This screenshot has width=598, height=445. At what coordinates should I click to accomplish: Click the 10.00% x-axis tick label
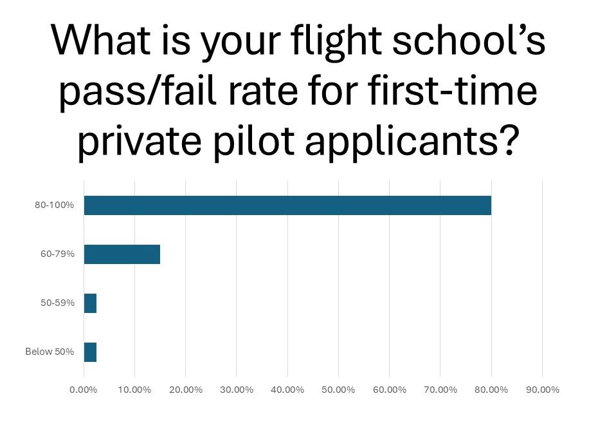pos(134,390)
